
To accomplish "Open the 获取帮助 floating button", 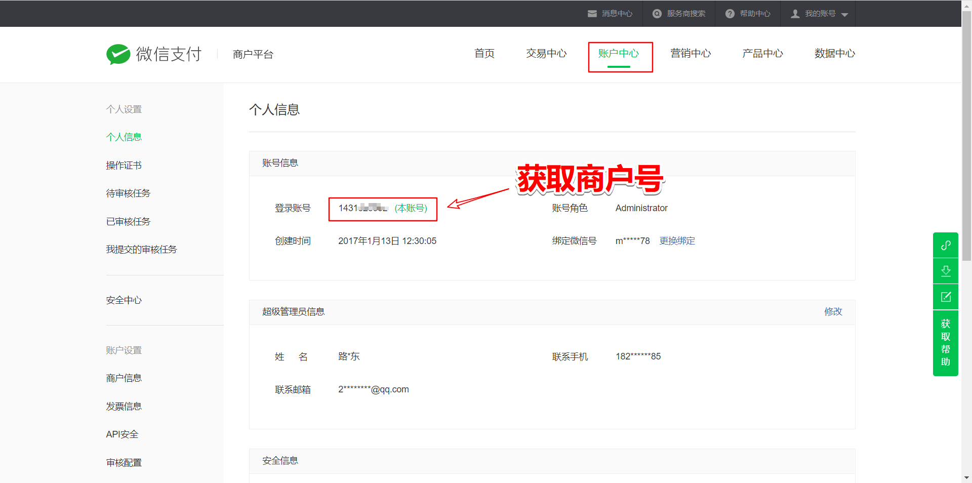I will pyautogui.click(x=946, y=343).
